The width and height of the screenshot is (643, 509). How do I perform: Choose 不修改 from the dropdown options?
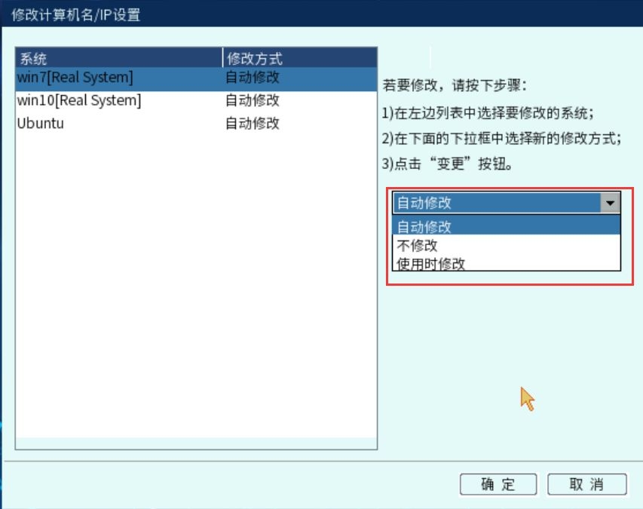click(417, 245)
